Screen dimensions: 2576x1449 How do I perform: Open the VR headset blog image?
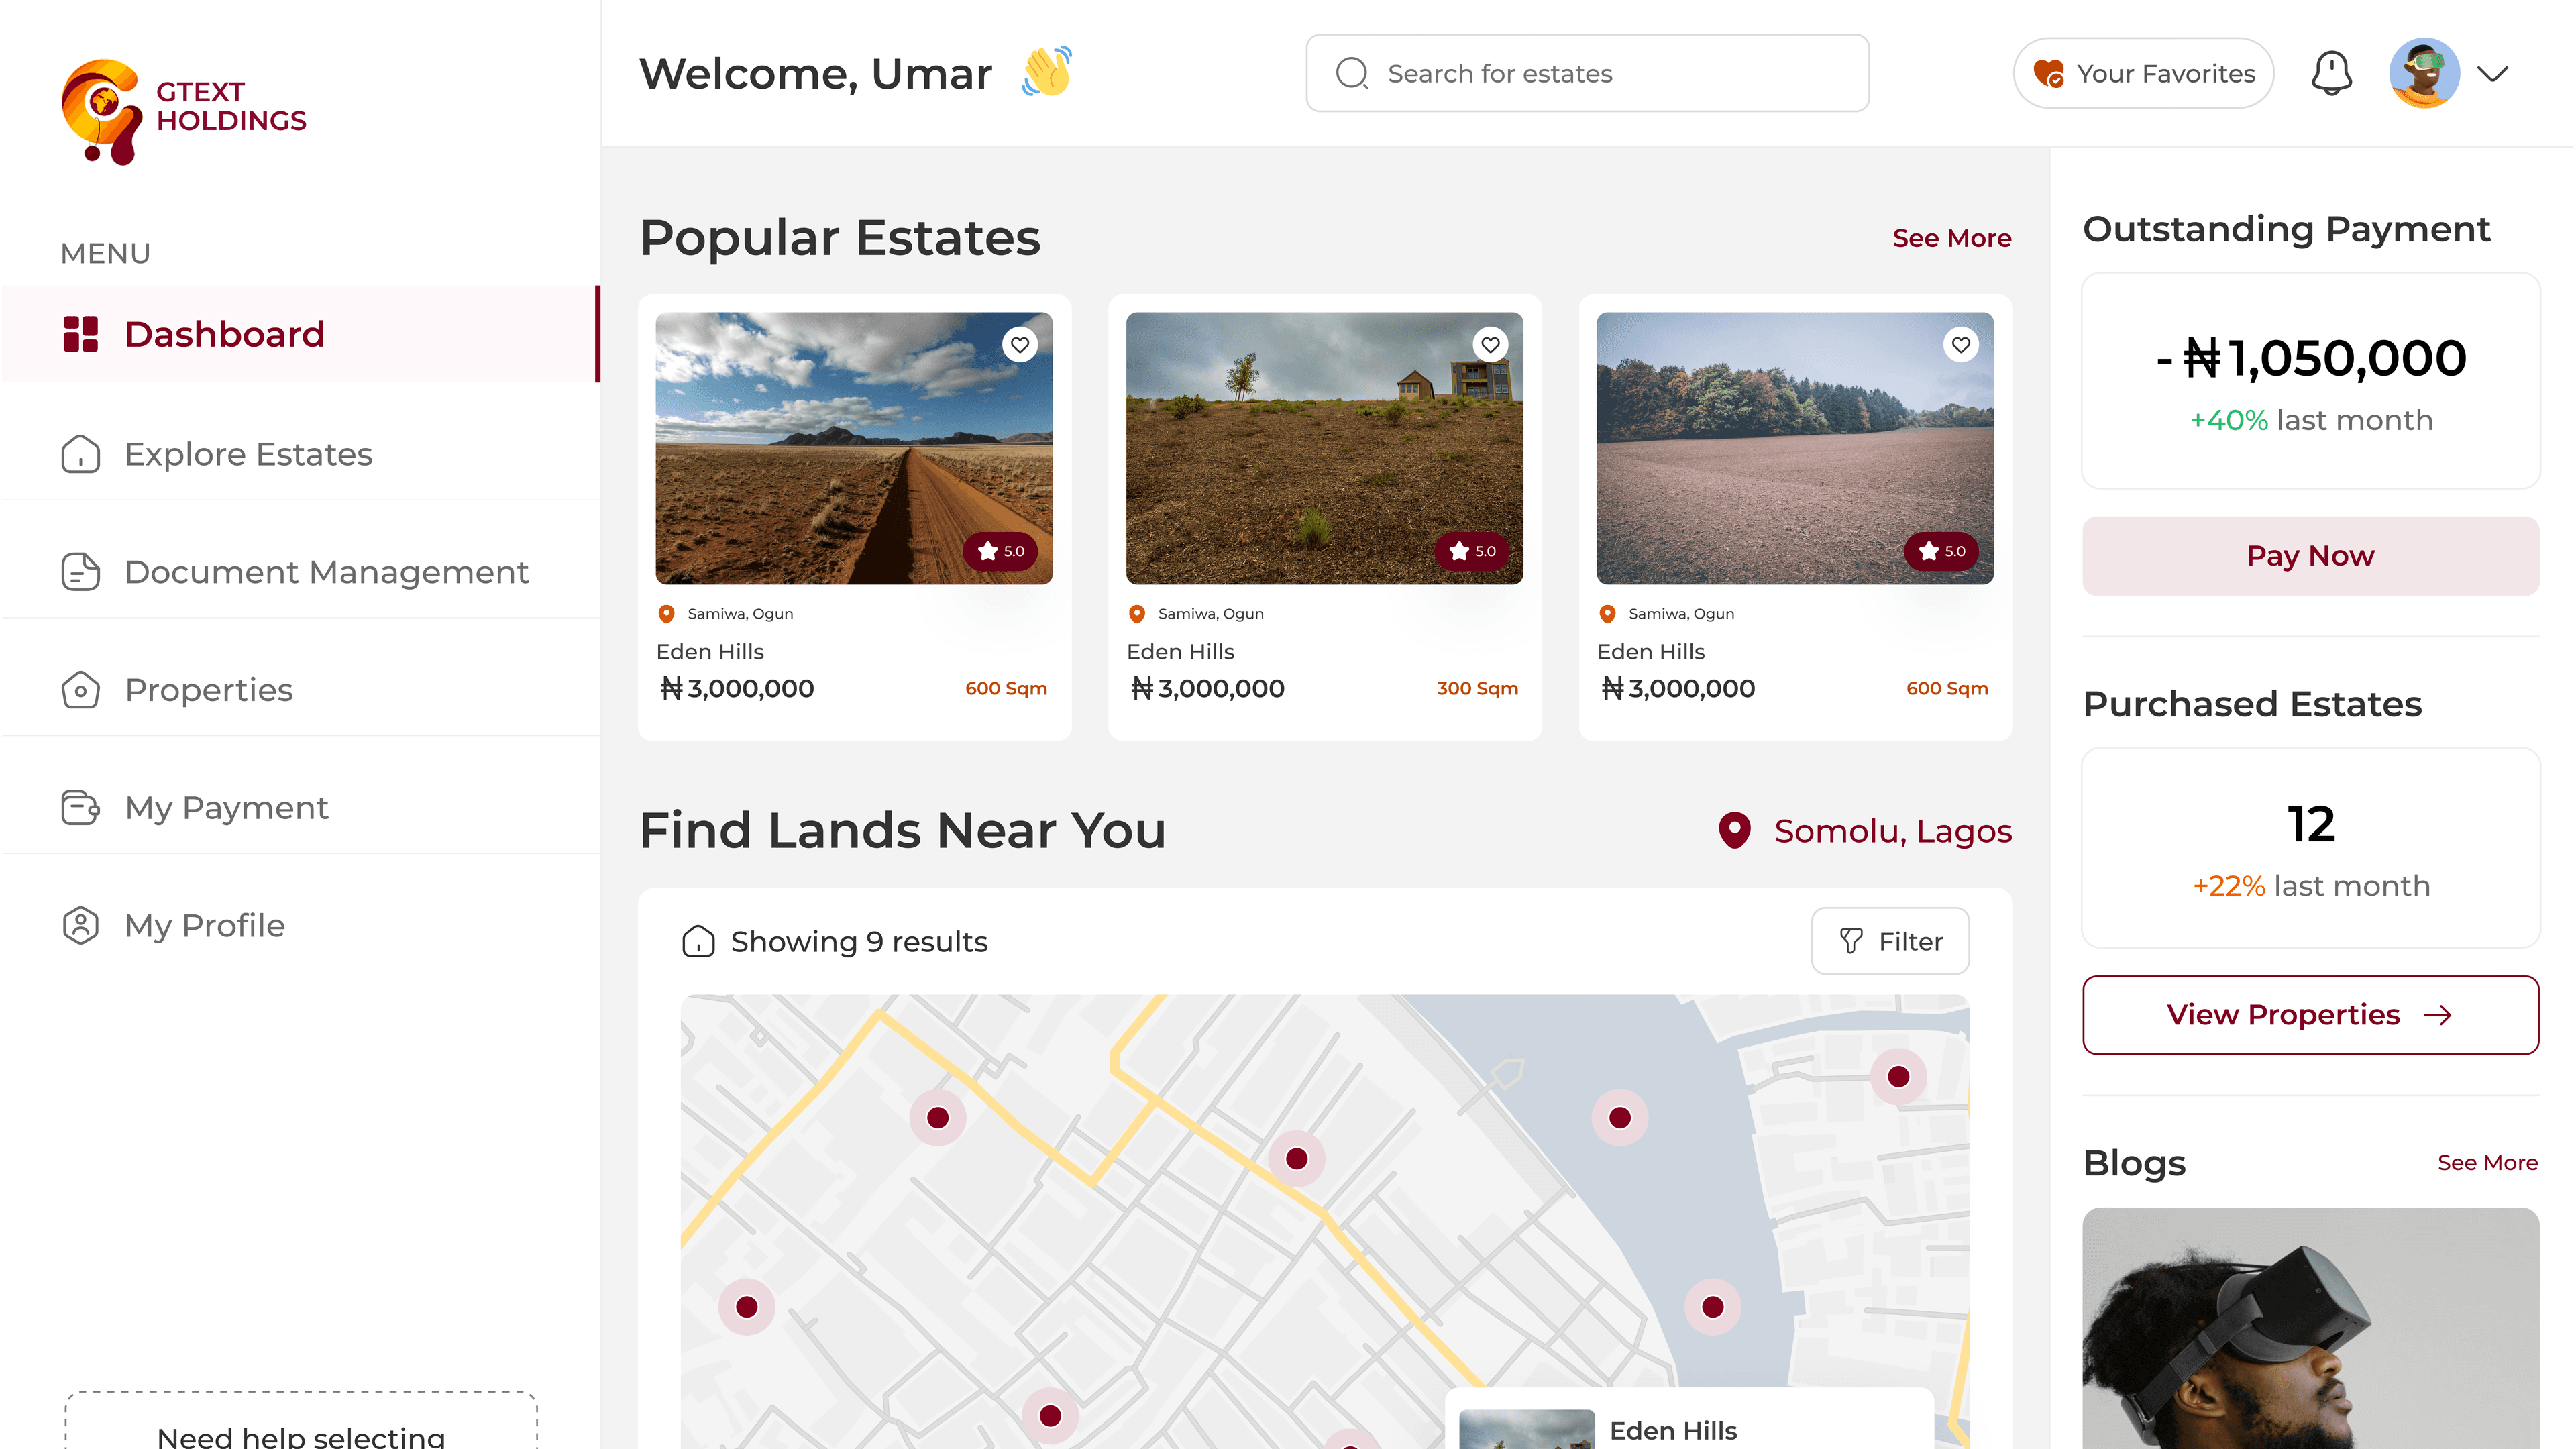[x=2310, y=1328]
